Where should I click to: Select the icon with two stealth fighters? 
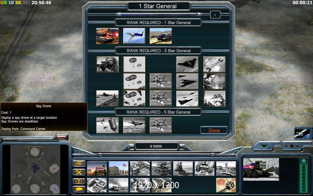click(x=187, y=81)
